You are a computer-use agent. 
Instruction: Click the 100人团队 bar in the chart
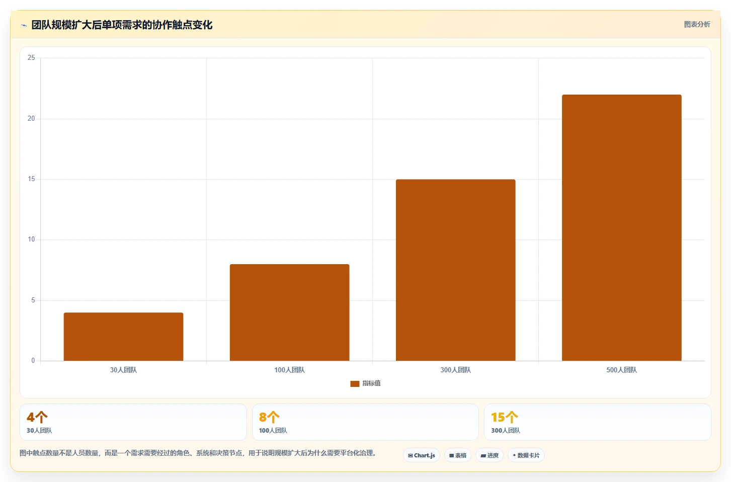click(x=289, y=312)
